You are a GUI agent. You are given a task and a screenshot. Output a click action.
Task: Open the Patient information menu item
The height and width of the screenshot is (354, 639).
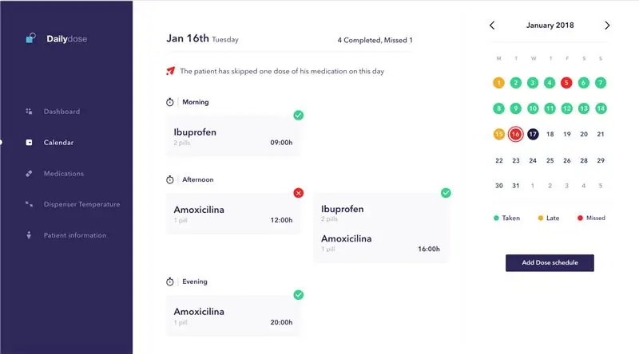(75, 235)
